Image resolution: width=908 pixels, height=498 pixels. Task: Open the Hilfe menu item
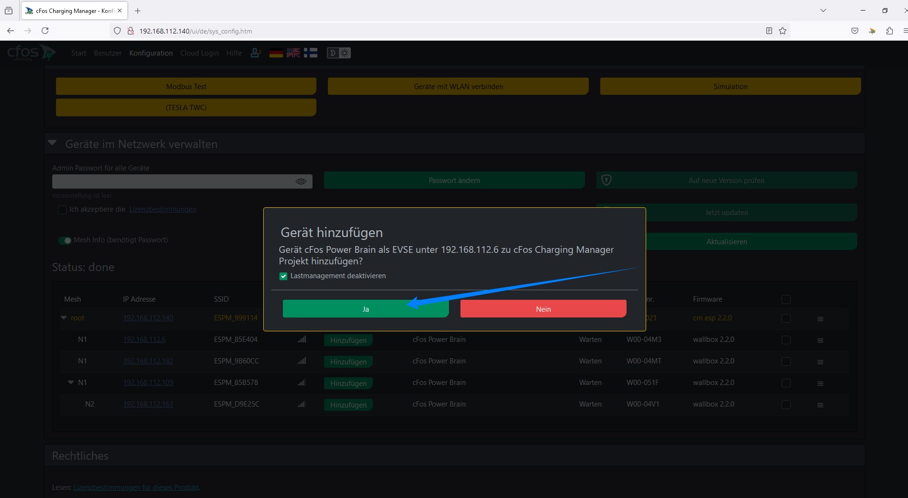coord(234,53)
